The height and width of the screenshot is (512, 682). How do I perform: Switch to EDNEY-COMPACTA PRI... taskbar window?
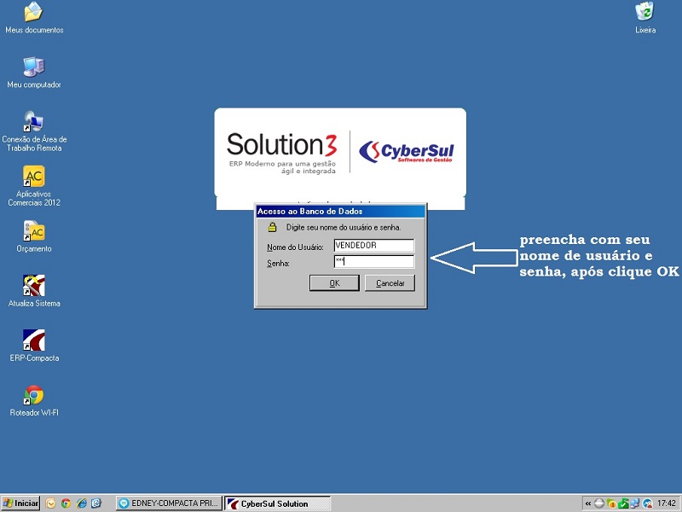coord(169,503)
